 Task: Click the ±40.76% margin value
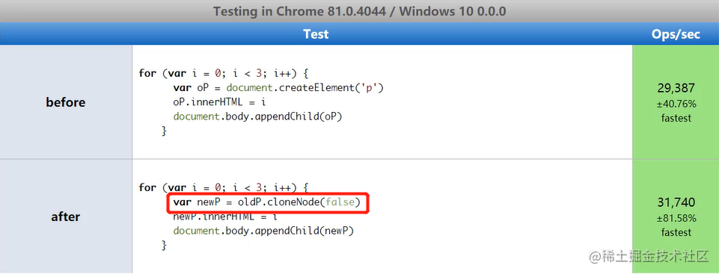(x=676, y=105)
